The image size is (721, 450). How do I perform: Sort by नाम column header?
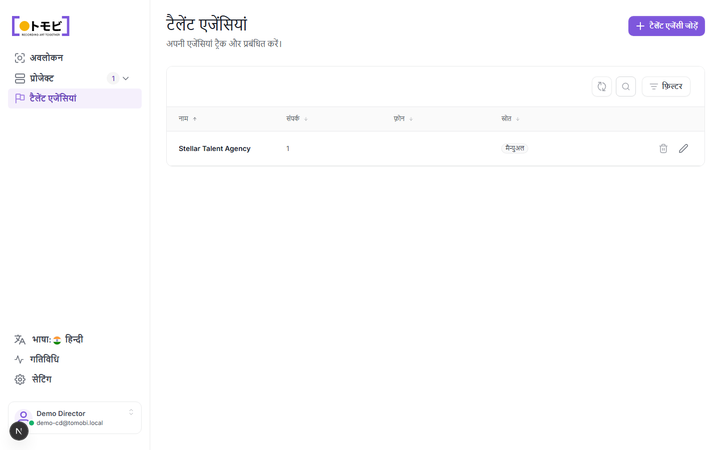click(188, 119)
